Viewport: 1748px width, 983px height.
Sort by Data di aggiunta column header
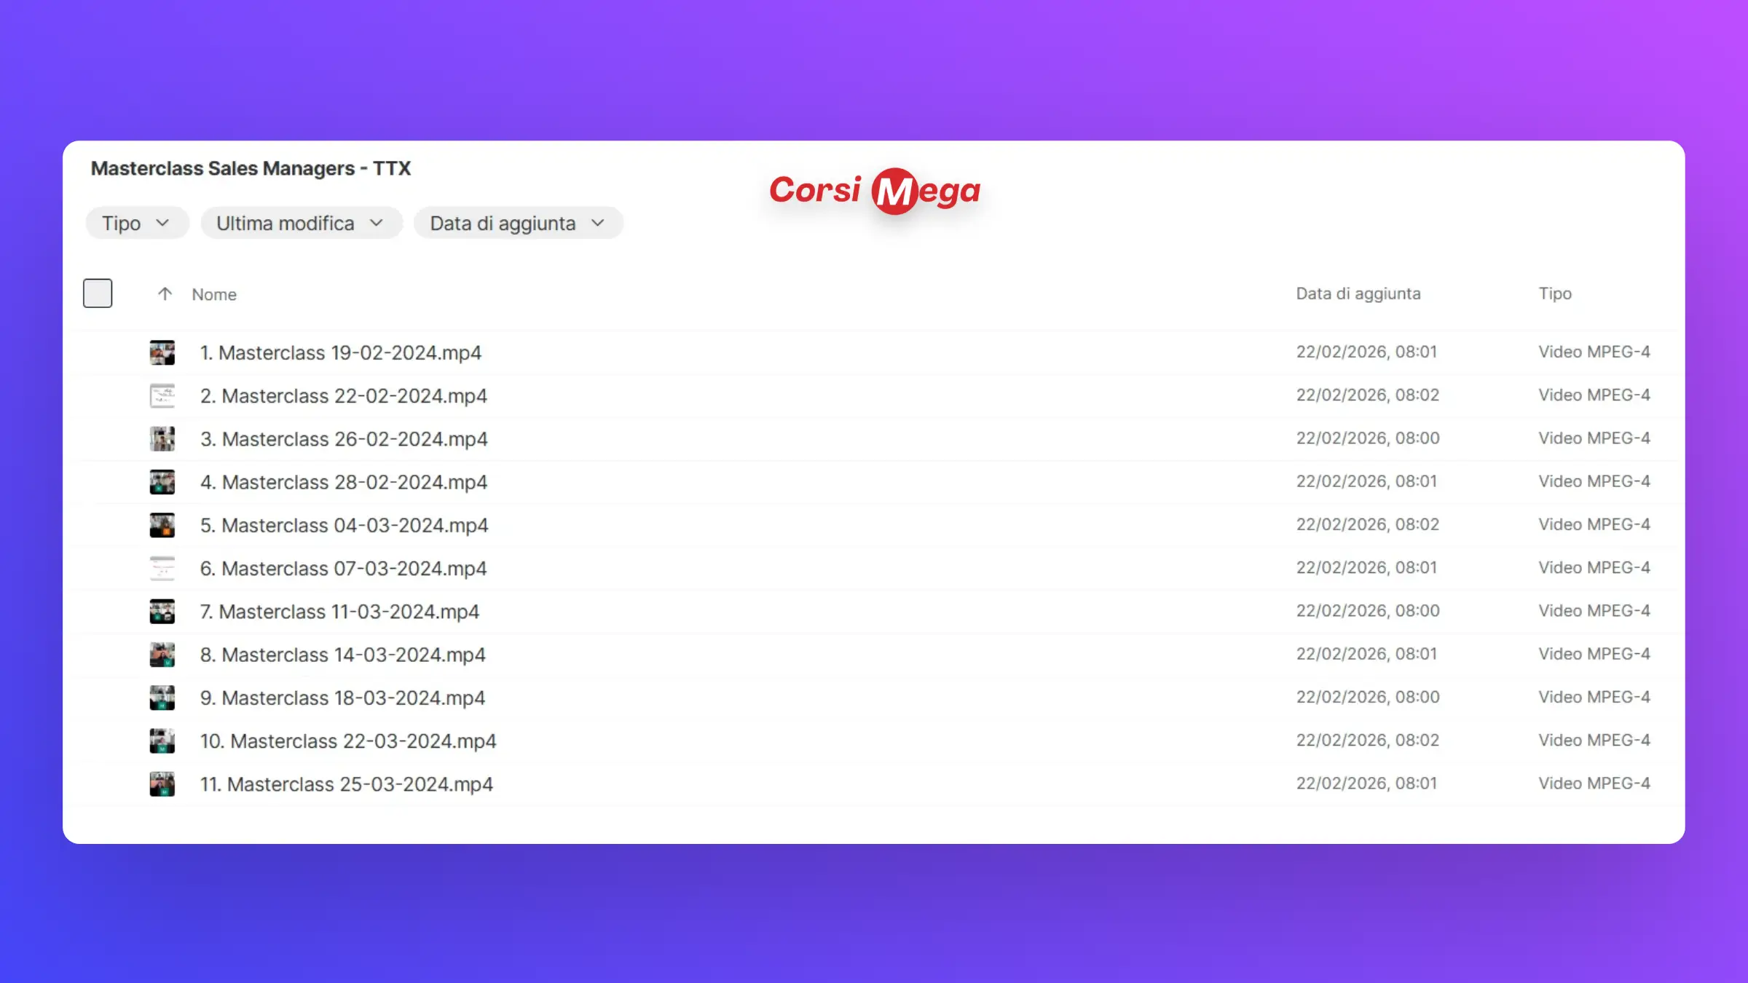pos(1358,293)
